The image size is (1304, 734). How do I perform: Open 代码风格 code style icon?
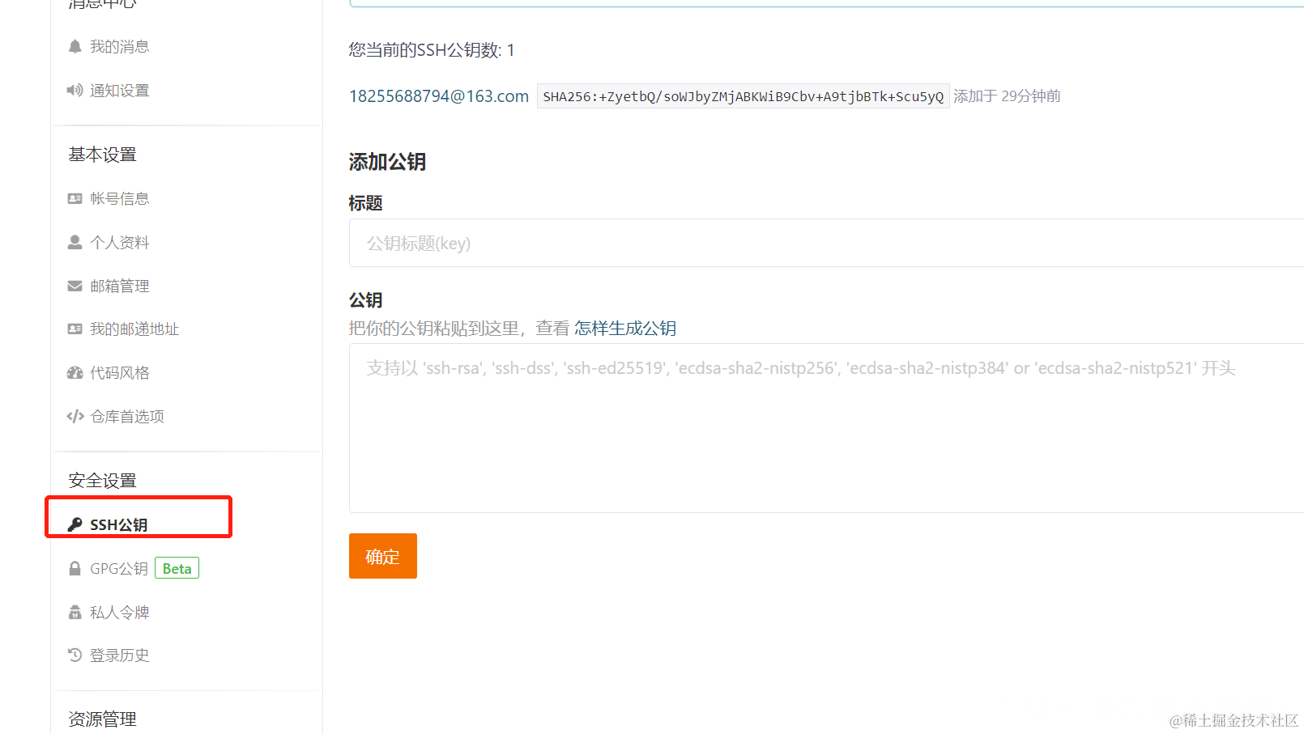75,372
